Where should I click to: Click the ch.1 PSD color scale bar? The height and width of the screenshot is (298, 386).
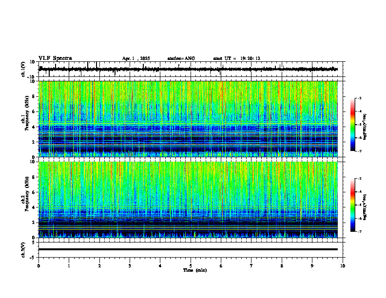pyautogui.click(x=353, y=125)
